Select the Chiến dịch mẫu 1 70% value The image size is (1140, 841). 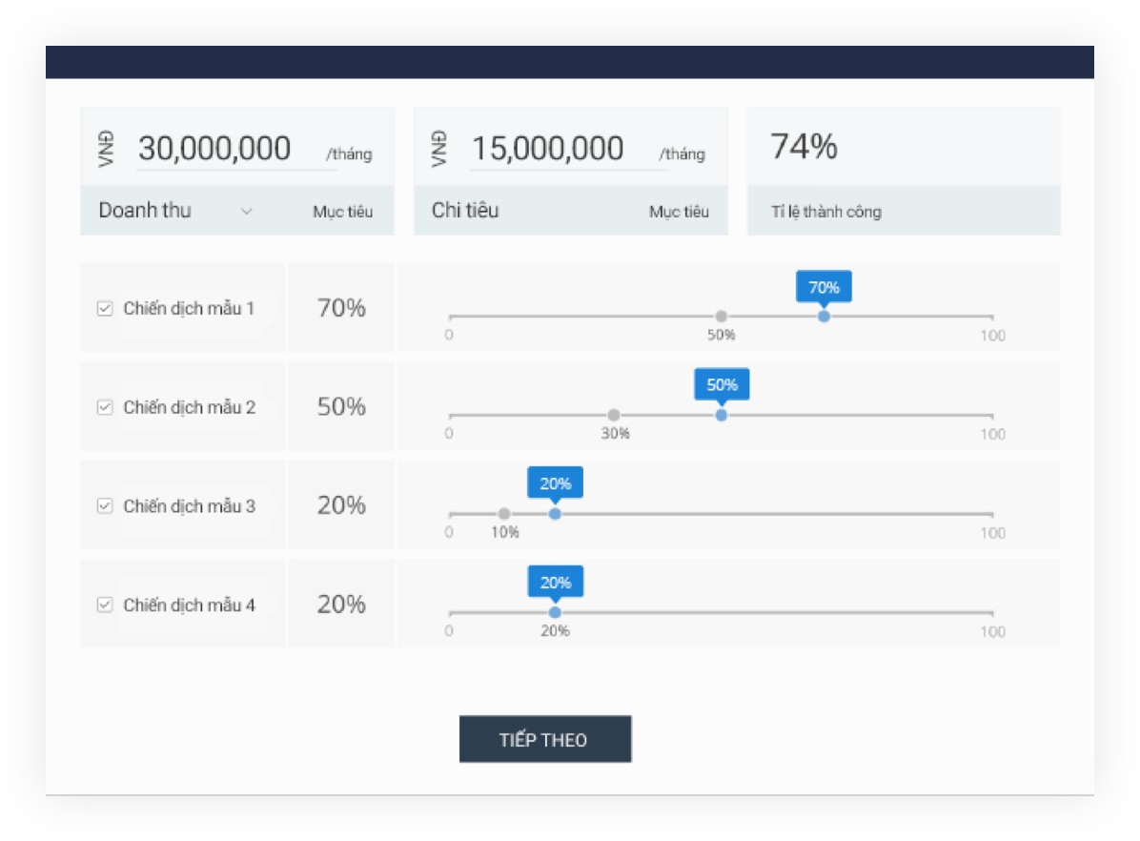pyautogui.click(x=341, y=308)
